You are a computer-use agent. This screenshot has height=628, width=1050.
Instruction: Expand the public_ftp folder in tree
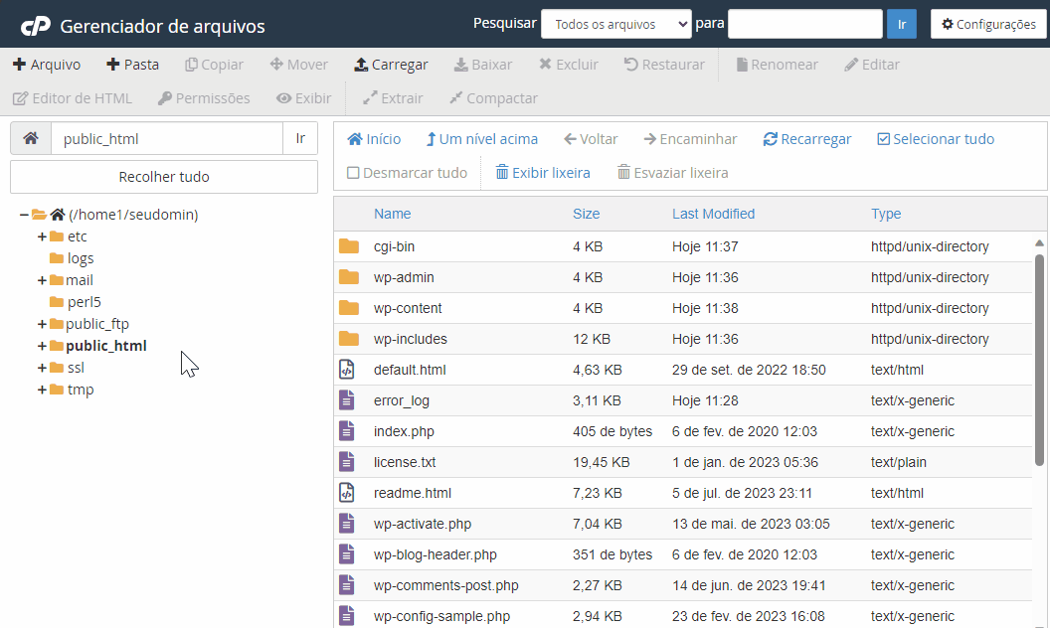click(42, 324)
